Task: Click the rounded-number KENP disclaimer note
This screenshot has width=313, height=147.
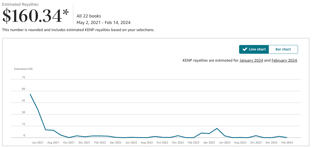Action: pyautogui.click(x=78, y=30)
